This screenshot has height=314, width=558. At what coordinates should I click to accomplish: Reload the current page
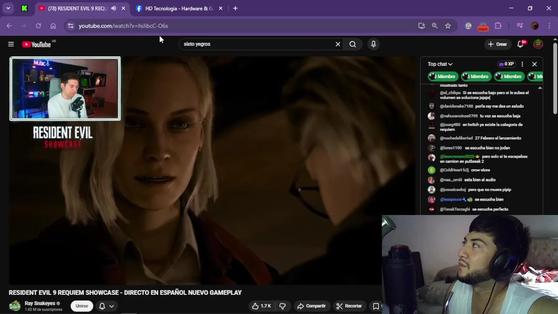pos(38,26)
